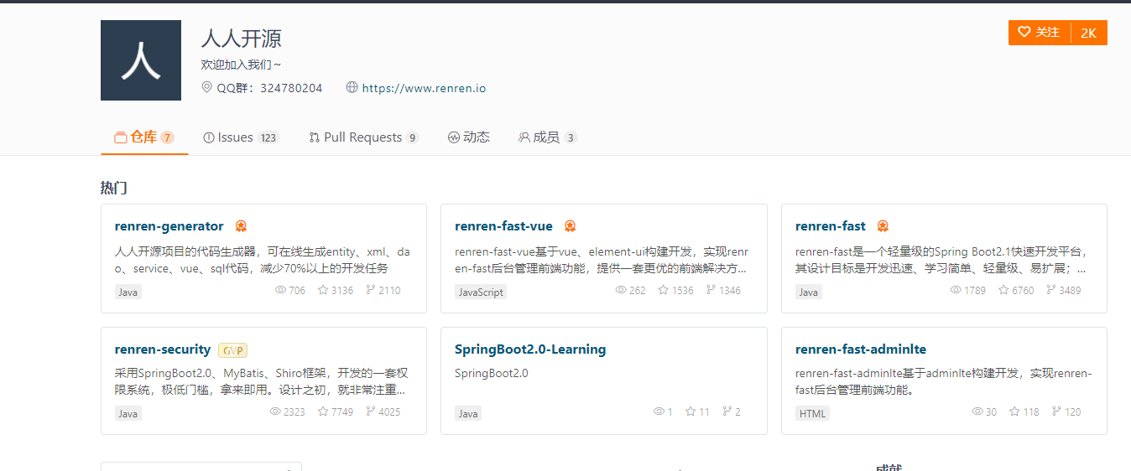Click the SpringBoot2.0 description on SpringBoot2.0-Learning card
The image size is (1131, 471).
pyautogui.click(x=492, y=373)
